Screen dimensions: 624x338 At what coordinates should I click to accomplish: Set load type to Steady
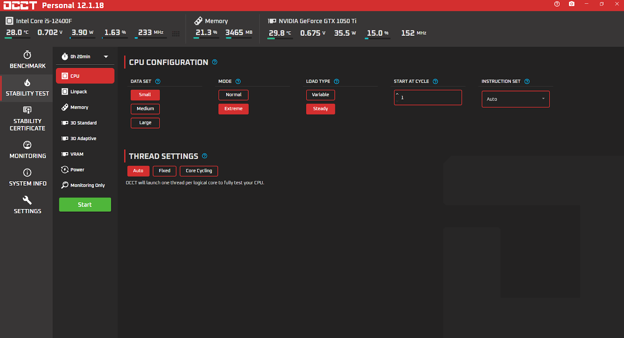click(x=321, y=109)
